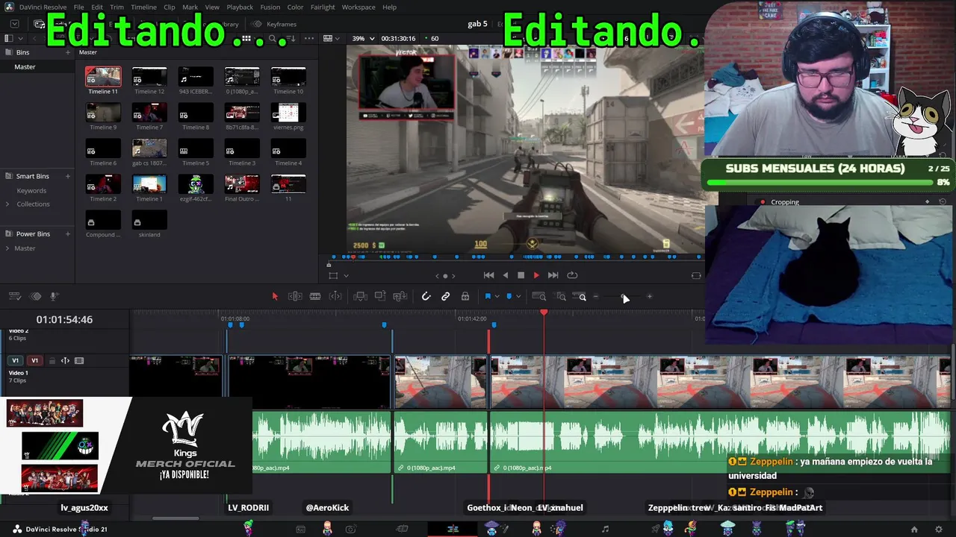The width and height of the screenshot is (956, 537).
Task: Lock the Video 1 track
Action: (52, 361)
